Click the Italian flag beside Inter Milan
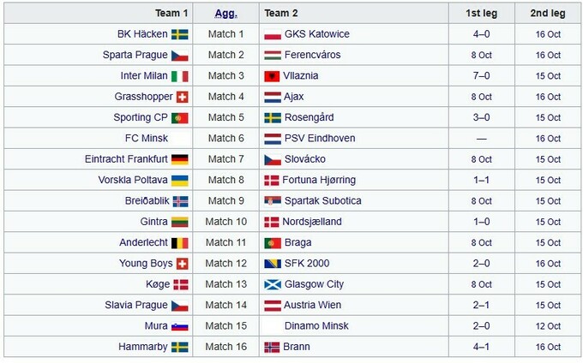Viewport: 583px width, 363px height. (x=180, y=76)
